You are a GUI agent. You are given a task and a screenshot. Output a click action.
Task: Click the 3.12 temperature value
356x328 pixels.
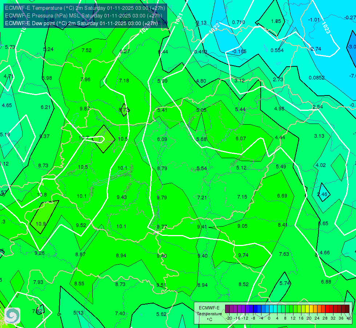[x=240, y=80]
